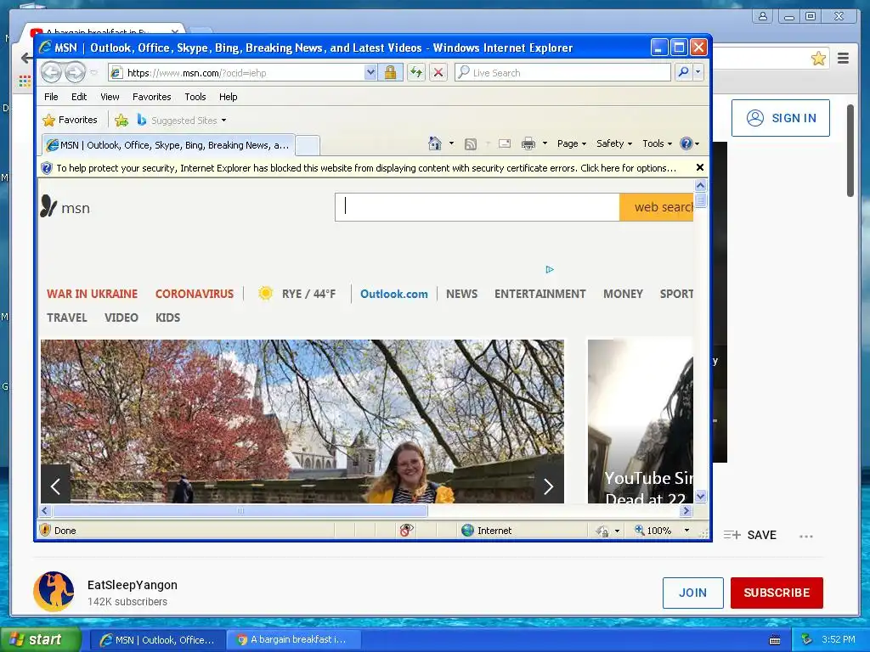Click the sun weather icon
This screenshot has height=652, width=870.
[266, 293]
